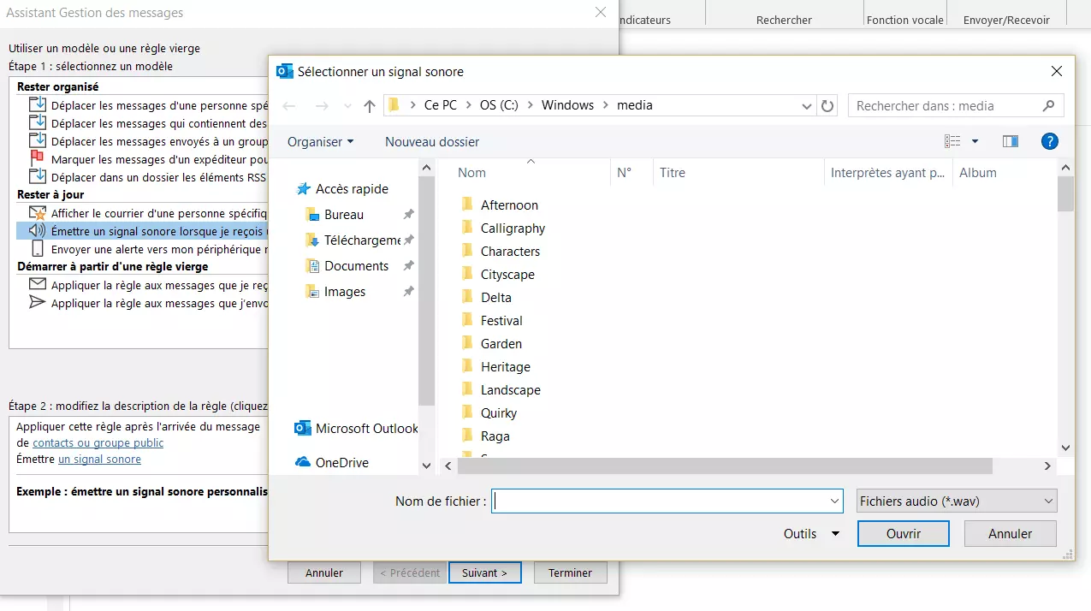The width and height of the screenshot is (1091, 611).
Task: Open the Organiser menu
Action: [320, 141]
